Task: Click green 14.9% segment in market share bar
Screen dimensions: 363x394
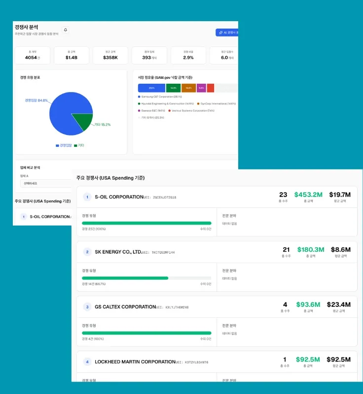Action: (x=173, y=88)
